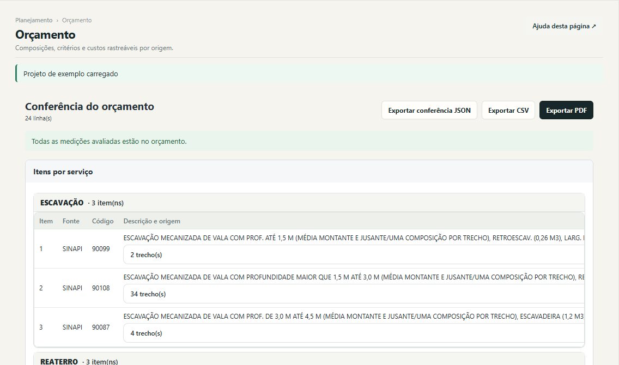Viewport: 619px width, 365px height.
Task: Open the Planejamento breadcrumb link
Action: pyautogui.click(x=34, y=20)
